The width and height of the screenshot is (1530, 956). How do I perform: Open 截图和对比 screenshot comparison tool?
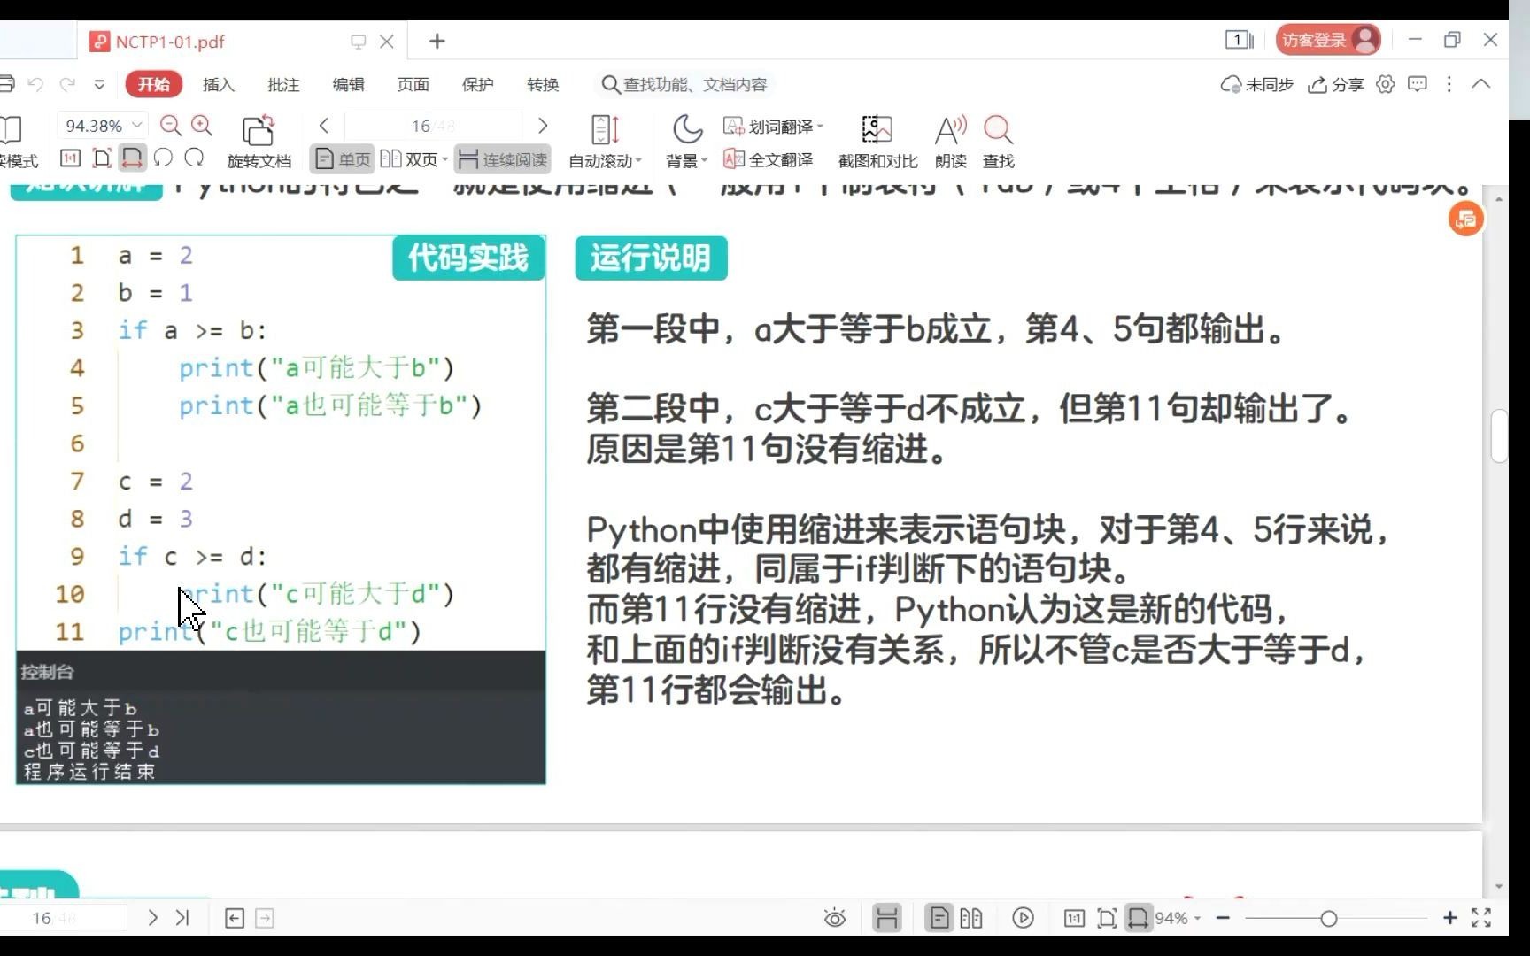[876, 142]
